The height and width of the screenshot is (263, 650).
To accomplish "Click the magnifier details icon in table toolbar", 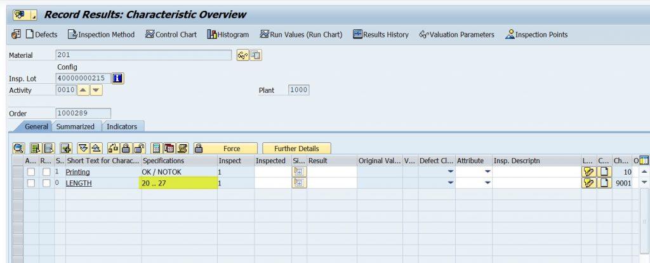I will 18,148.
